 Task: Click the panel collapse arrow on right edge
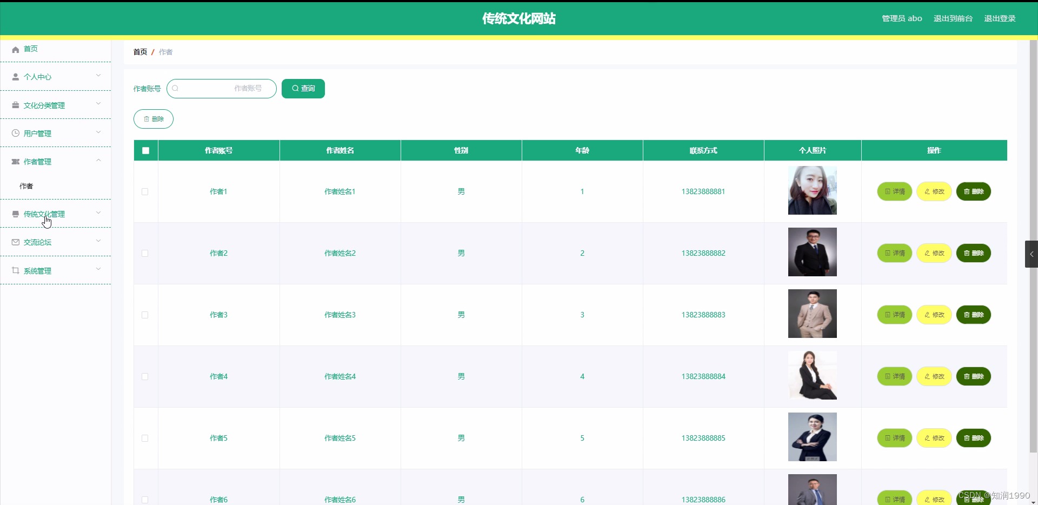coord(1032,254)
